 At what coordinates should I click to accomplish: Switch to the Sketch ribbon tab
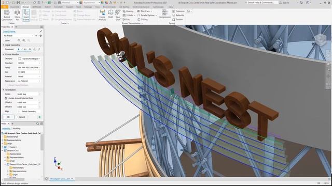click(x=47, y=7)
